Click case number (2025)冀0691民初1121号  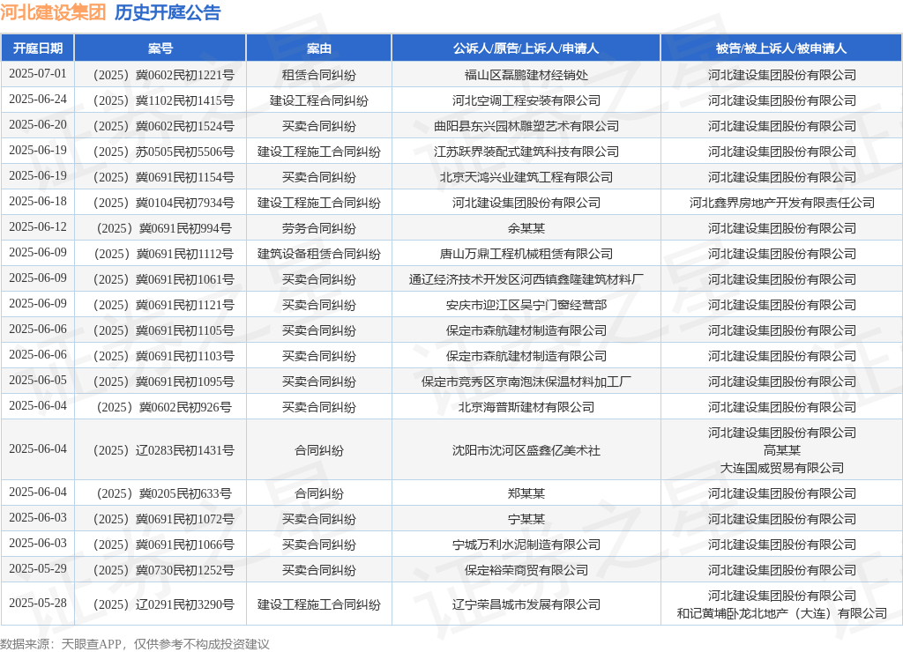click(163, 305)
